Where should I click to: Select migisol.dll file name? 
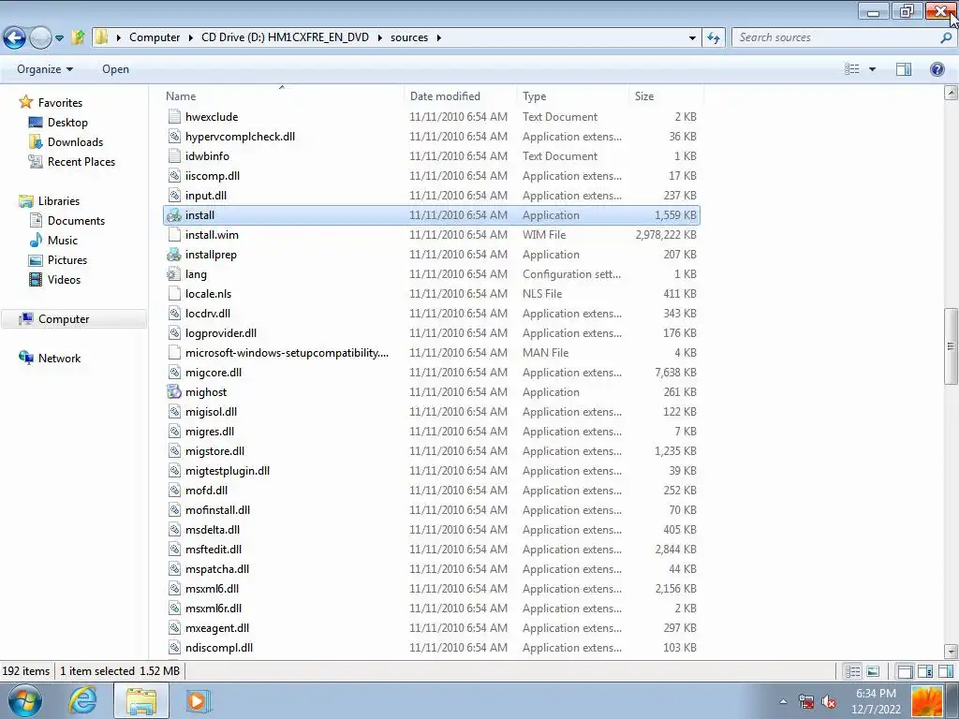coord(211,412)
